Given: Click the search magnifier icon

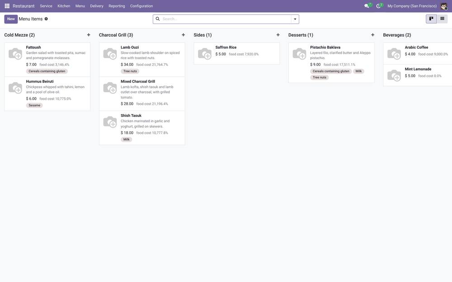Looking at the screenshot, I should click(x=158, y=19).
